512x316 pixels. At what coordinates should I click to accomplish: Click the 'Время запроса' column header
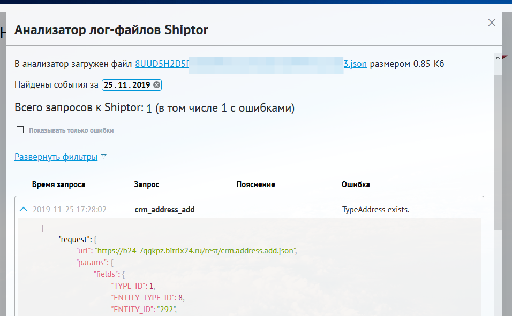[x=58, y=184]
